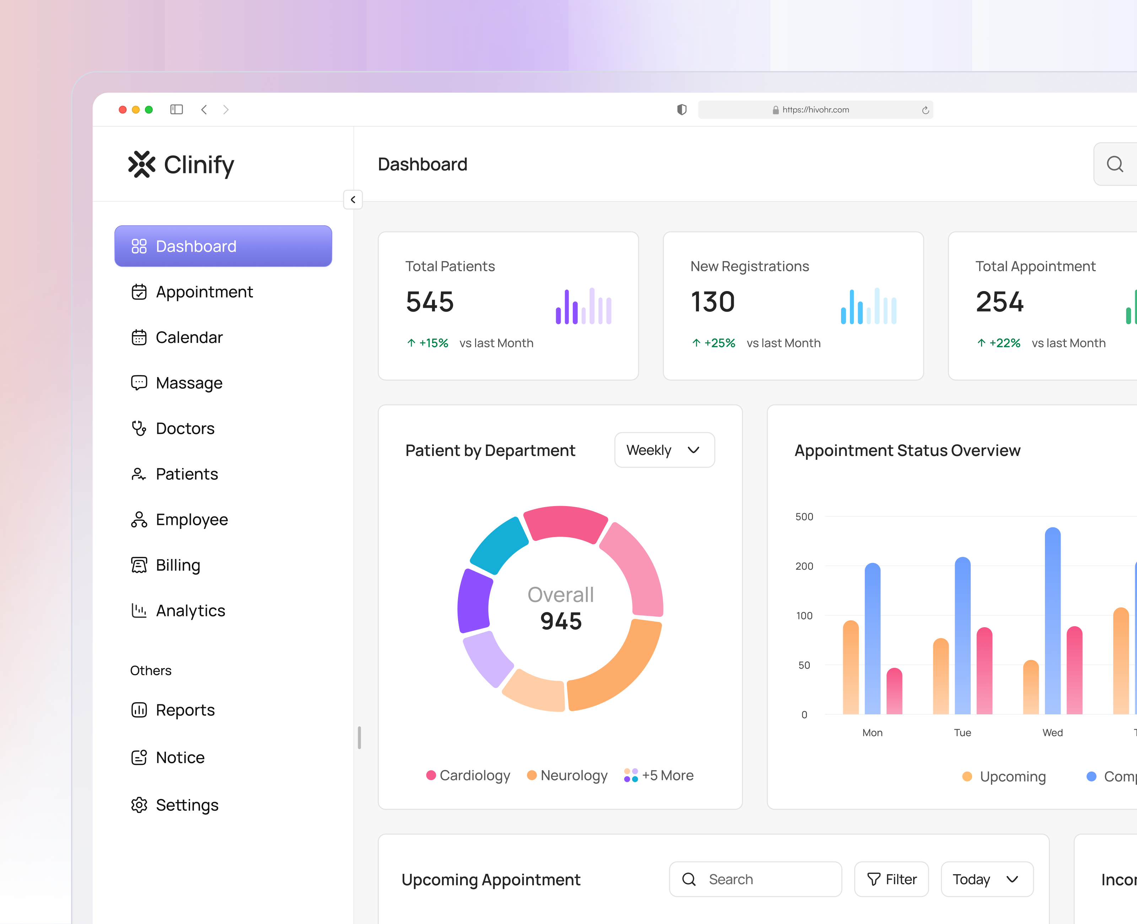Toggle the Cardiology legend under the donut chart
Screen dimensions: 1137x924
pos(468,775)
